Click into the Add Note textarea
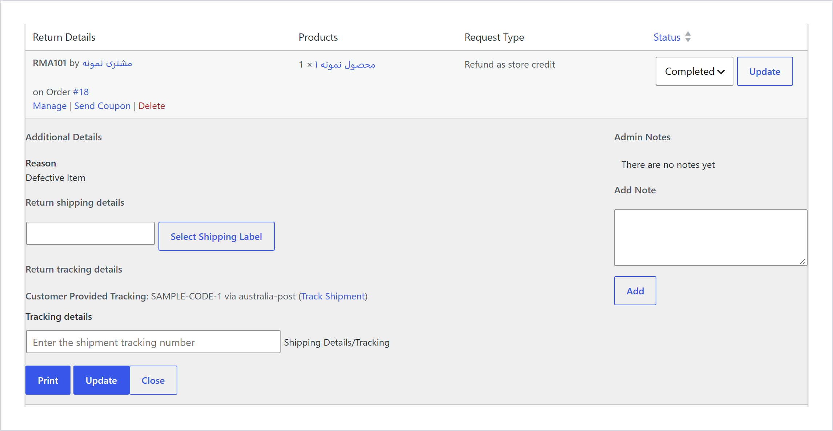The width and height of the screenshot is (833, 431). [711, 238]
